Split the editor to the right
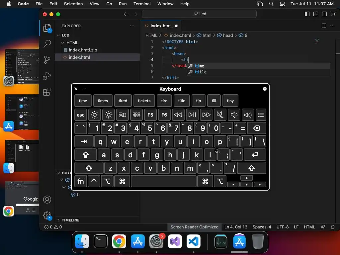340x255 pixels. pos(324,26)
